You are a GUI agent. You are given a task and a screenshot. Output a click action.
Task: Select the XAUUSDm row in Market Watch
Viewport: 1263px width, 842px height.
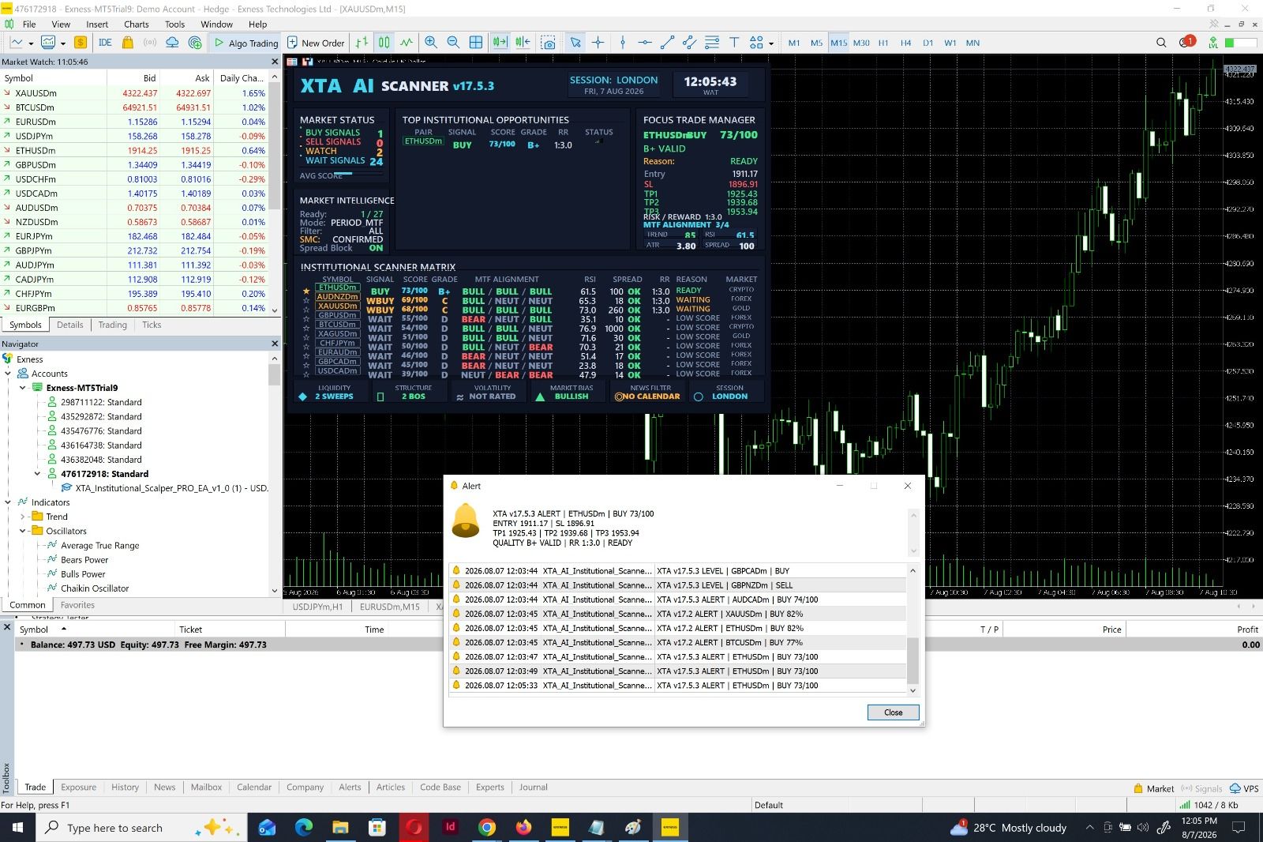click(134, 93)
